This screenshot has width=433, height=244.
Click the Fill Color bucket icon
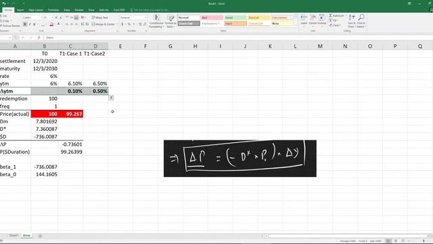tap(51, 24)
